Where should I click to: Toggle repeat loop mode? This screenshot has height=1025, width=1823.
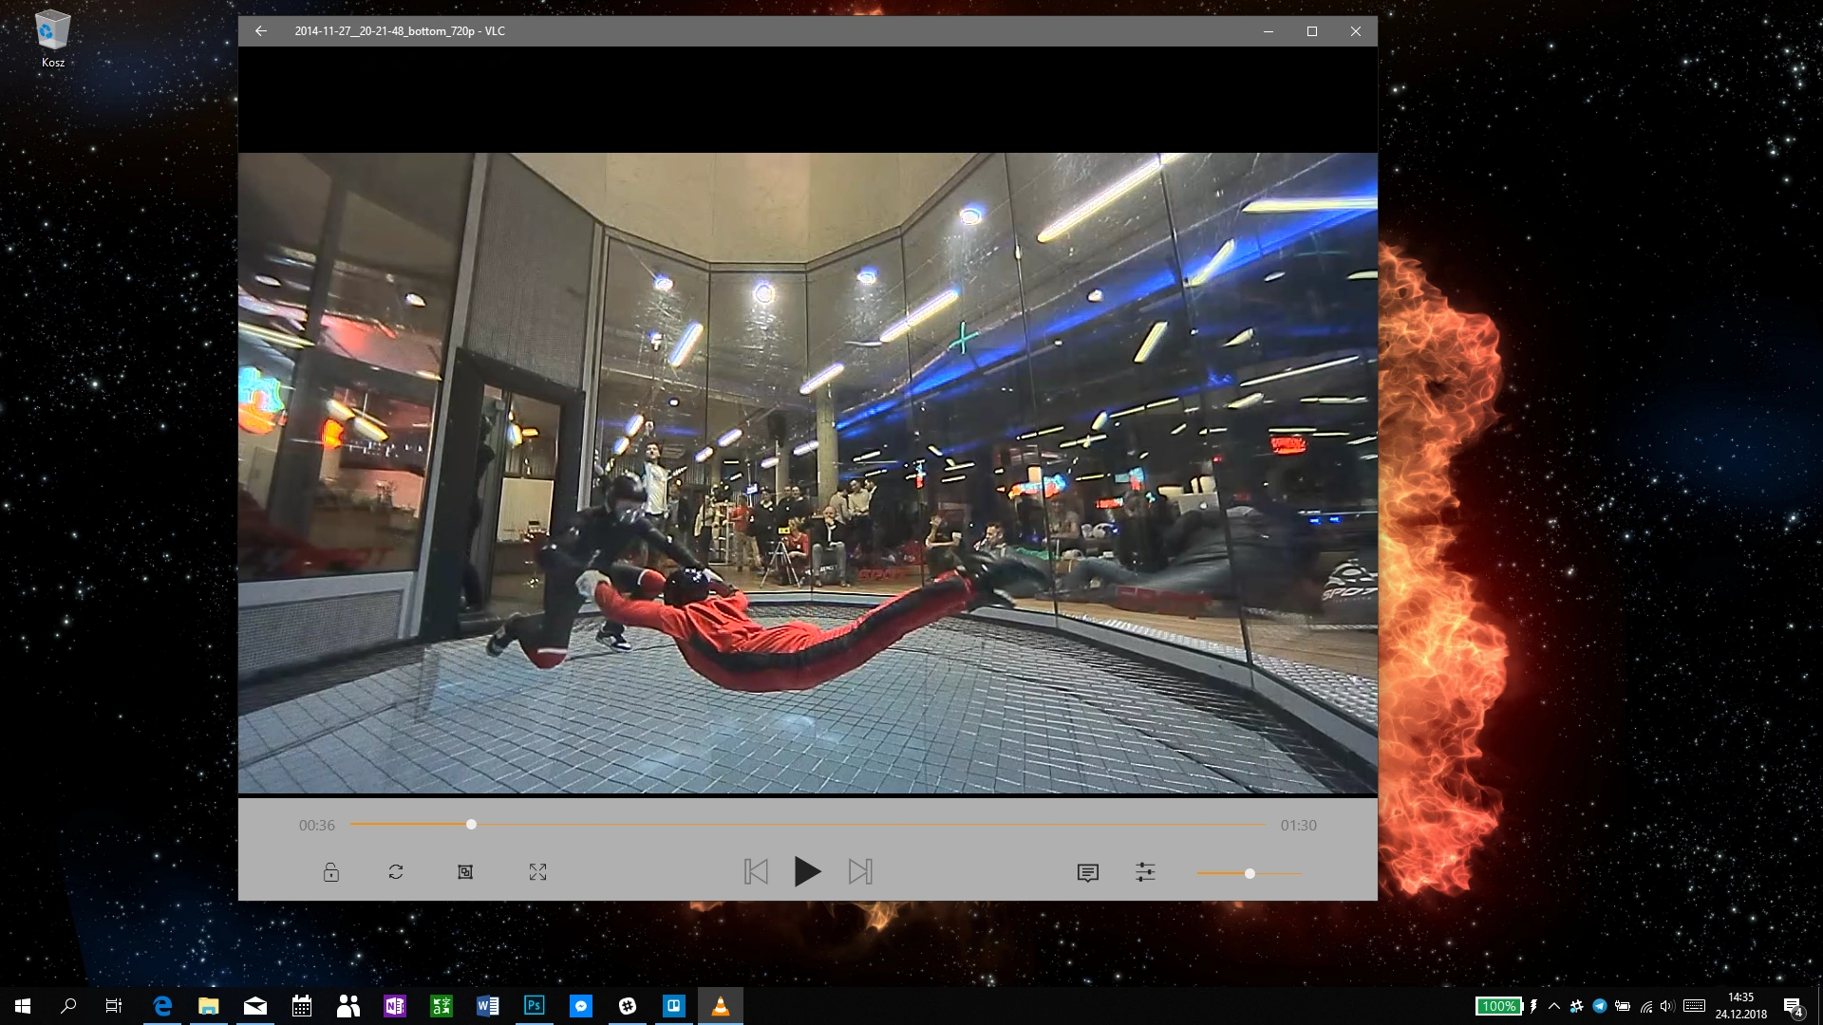click(x=396, y=871)
